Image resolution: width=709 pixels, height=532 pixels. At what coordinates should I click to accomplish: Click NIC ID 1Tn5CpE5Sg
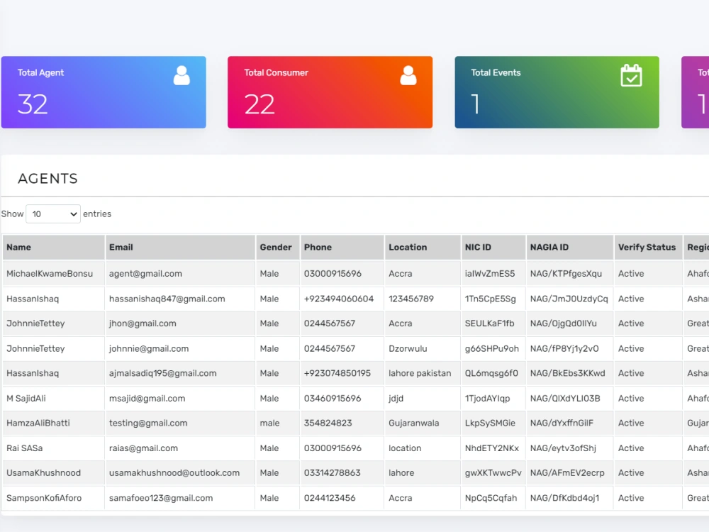(490, 299)
